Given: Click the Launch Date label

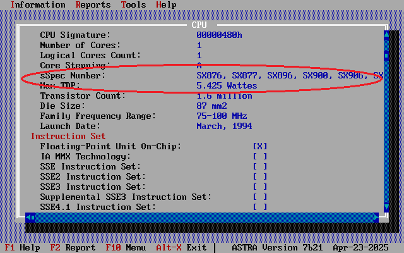Looking at the screenshot, I should pyautogui.click(x=70, y=126).
